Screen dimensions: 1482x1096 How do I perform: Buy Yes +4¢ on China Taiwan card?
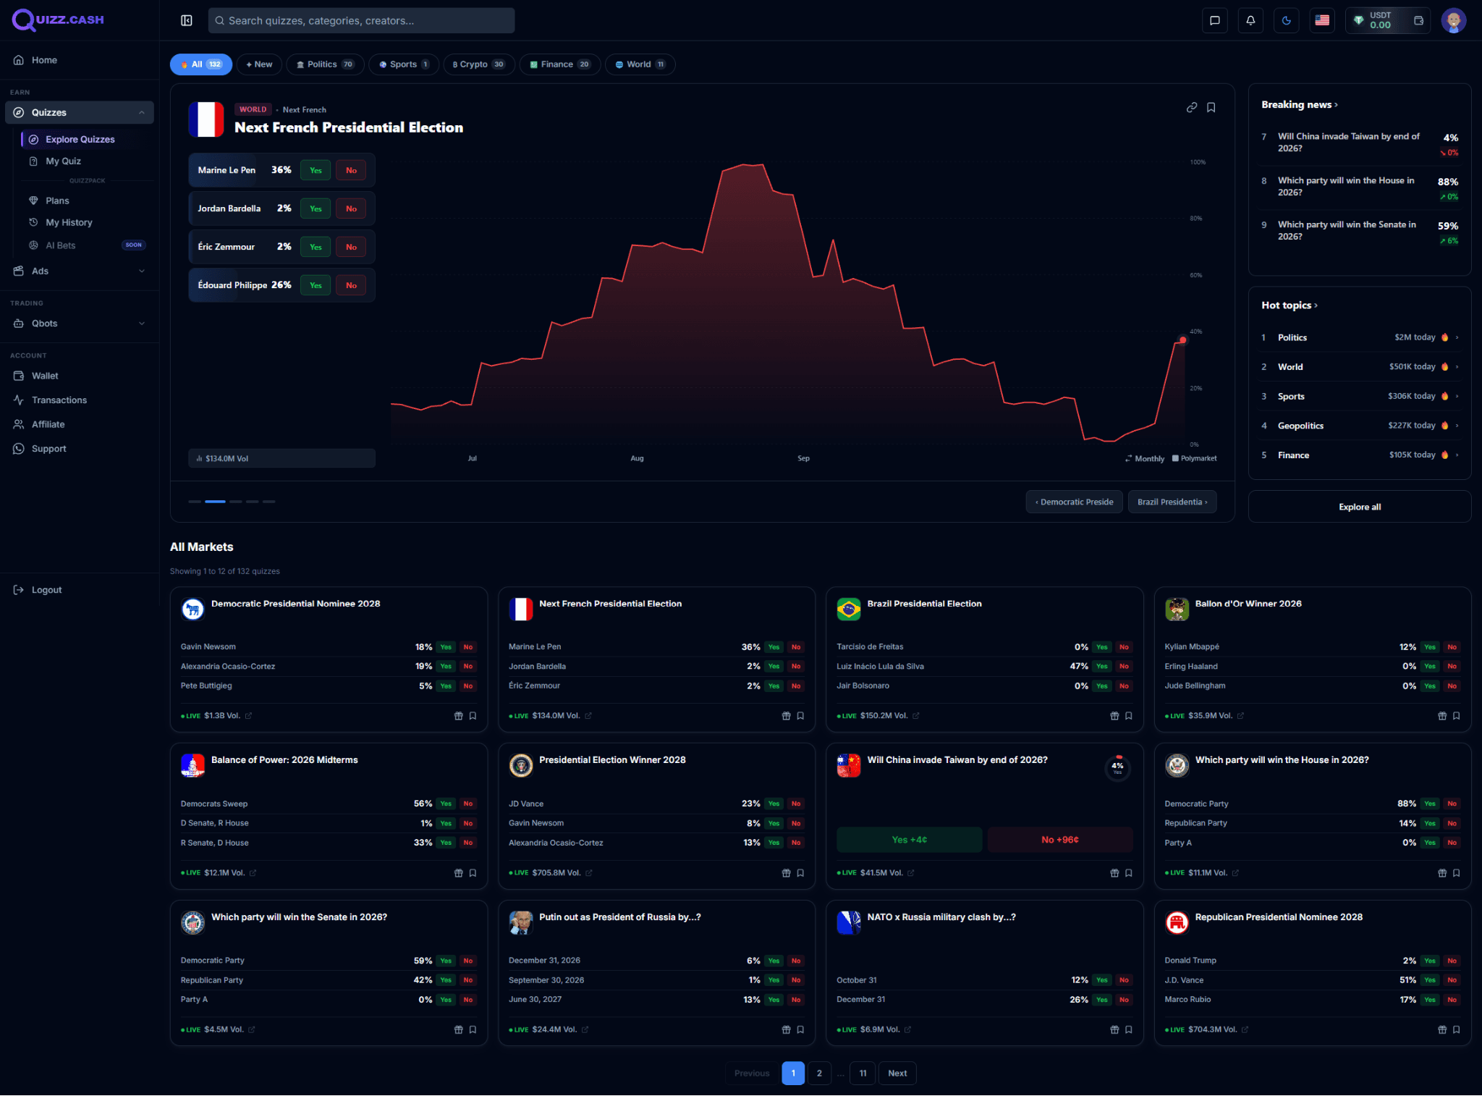(x=910, y=840)
